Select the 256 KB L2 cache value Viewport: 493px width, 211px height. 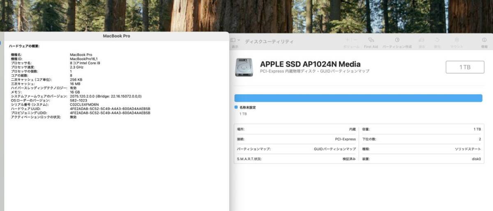76,79
